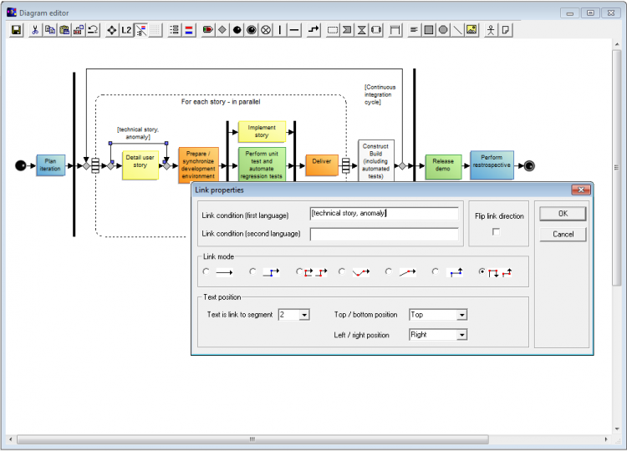The width and height of the screenshot is (627, 451).
Task: Click the Paste clipboard icon
Action: (x=64, y=30)
